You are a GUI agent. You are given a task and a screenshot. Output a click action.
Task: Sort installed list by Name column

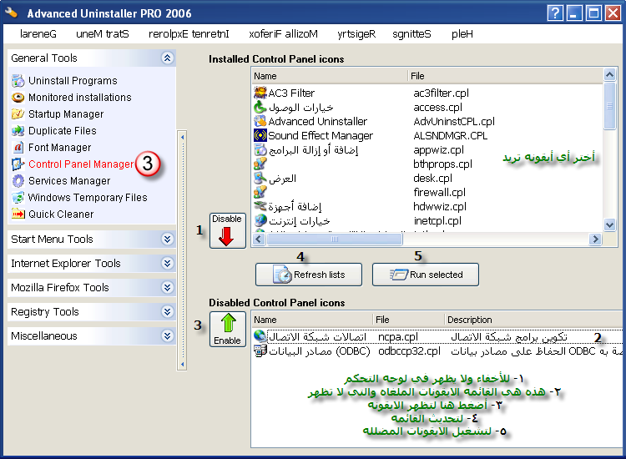pos(330,76)
